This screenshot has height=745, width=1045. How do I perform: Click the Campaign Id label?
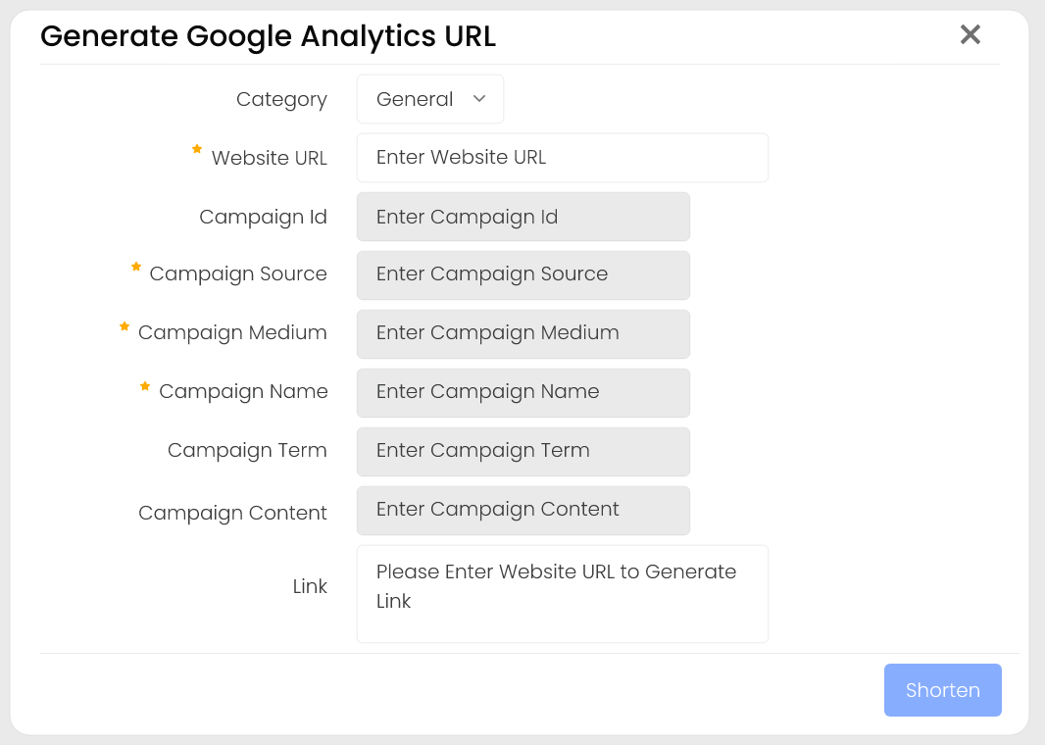click(x=263, y=218)
